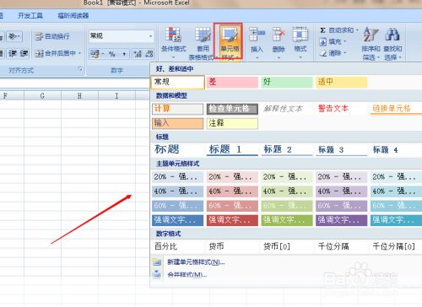Click 新建单元格样式(N)... option
Screen dimensions: 422x307
[196, 262]
